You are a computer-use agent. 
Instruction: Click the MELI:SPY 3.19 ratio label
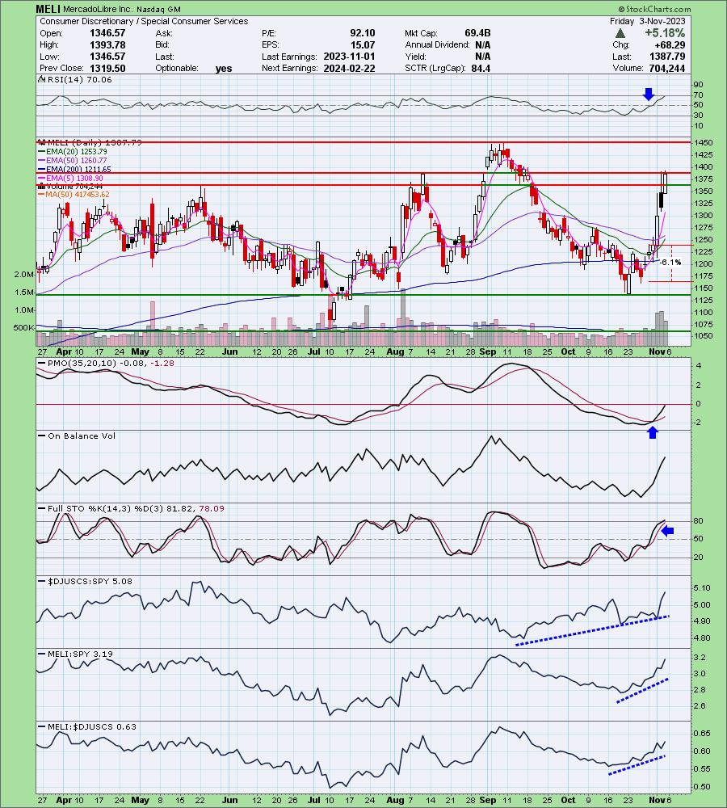[76, 654]
